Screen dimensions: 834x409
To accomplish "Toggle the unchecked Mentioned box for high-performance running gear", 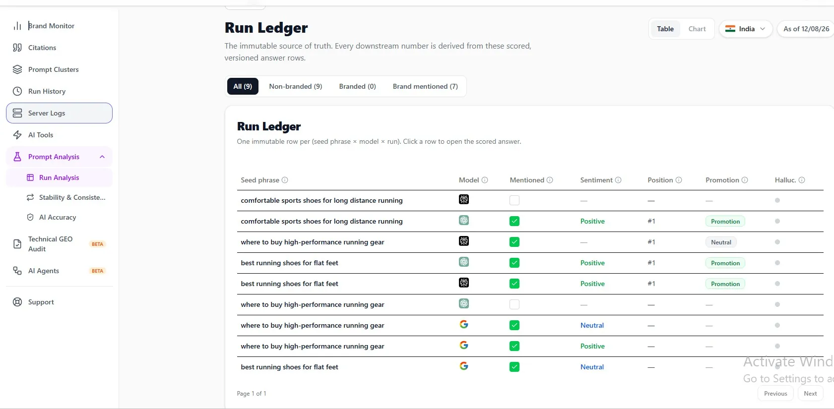I will pos(514,304).
